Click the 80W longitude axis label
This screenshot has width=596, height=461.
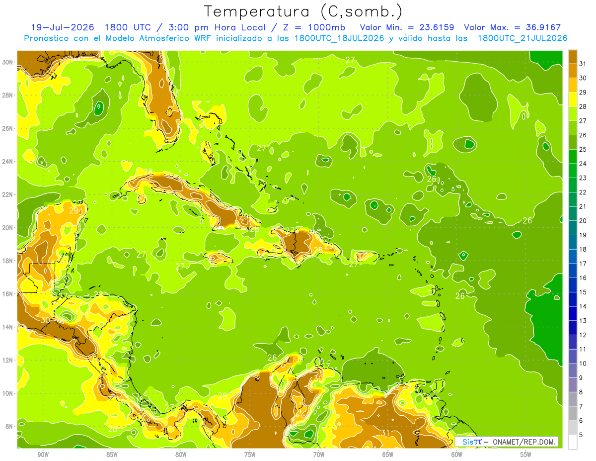(x=181, y=454)
